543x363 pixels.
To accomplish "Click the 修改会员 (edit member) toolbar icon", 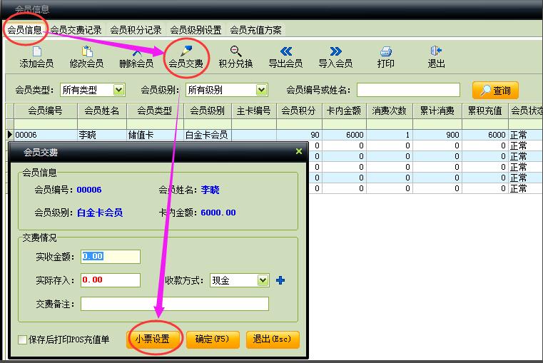I will pos(86,57).
